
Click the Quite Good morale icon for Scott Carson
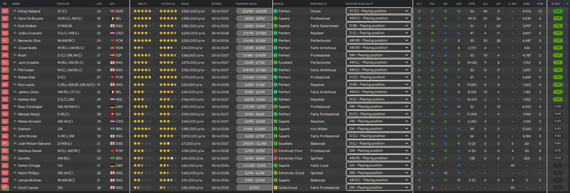point(275,188)
